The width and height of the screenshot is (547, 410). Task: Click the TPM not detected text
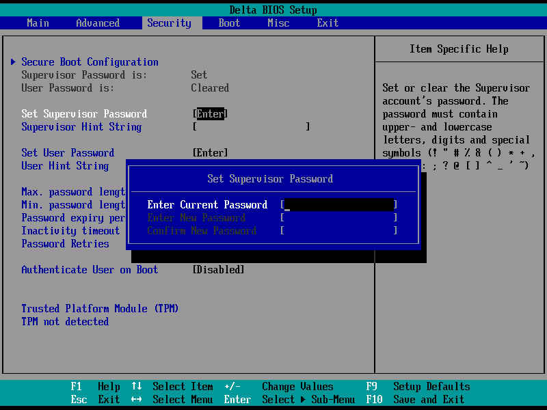[65, 321]
